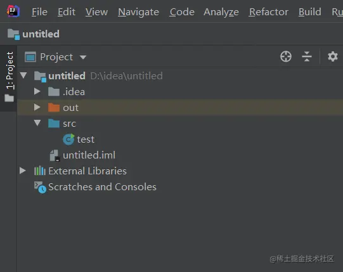The width and height of the screenshot is (343, 272).
Task: Open the File menu
Action: pyautogui.click(x=39, y=11)
